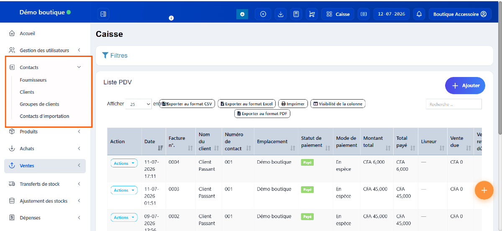502x231 pixels.
Task: Click the Produits box icon
Action: coord(12,132)
